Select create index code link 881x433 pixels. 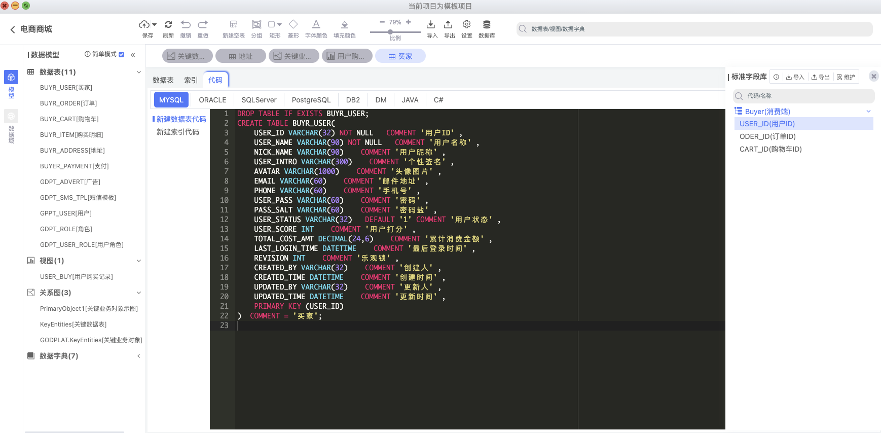pos(178,132)
